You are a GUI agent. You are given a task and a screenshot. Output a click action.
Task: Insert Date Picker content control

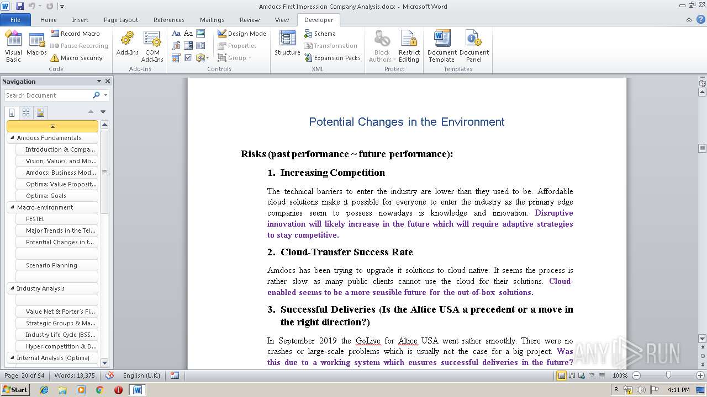click(176, 58)
